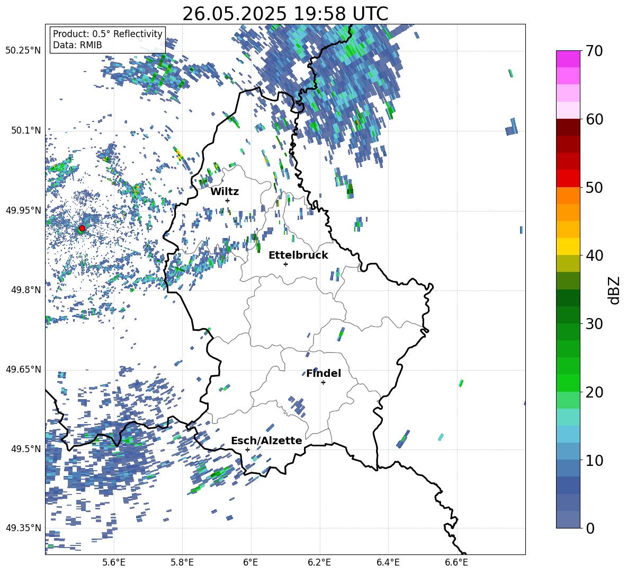Click the 6.6°E longitude label
This screenshot has height=573, width=627.
click(x=456, y=562)
